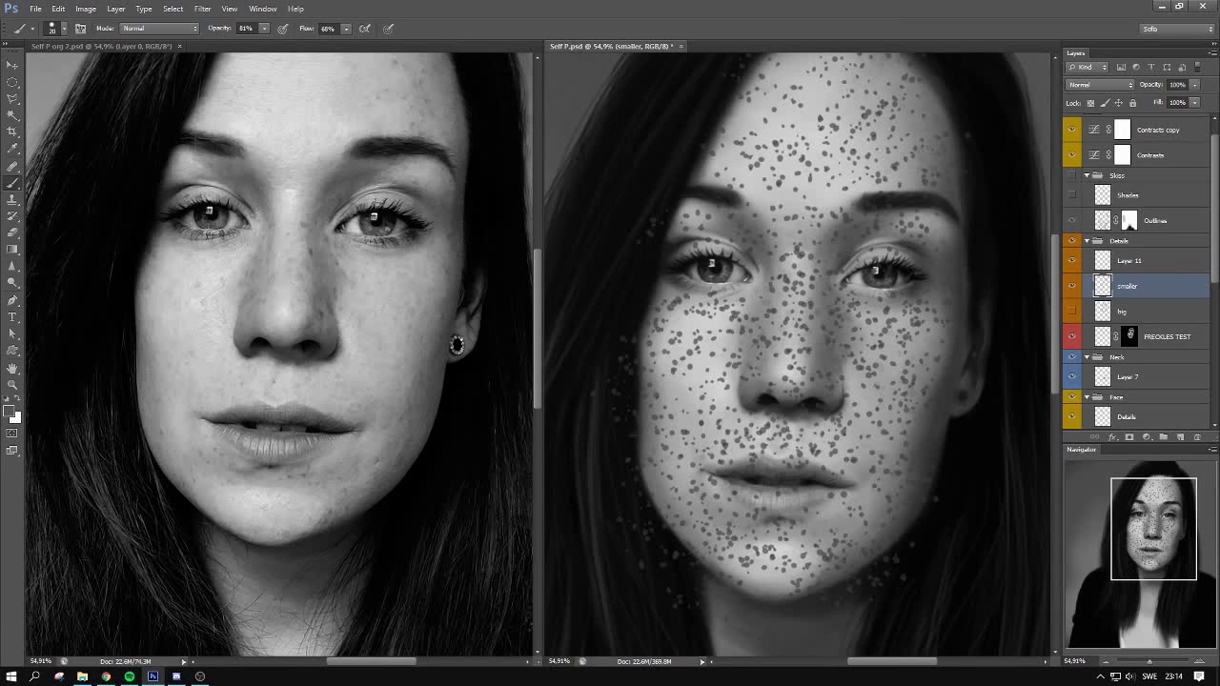Collapse the Neck group
This screenshot has height=686, width=1220.
[1087, 357]
